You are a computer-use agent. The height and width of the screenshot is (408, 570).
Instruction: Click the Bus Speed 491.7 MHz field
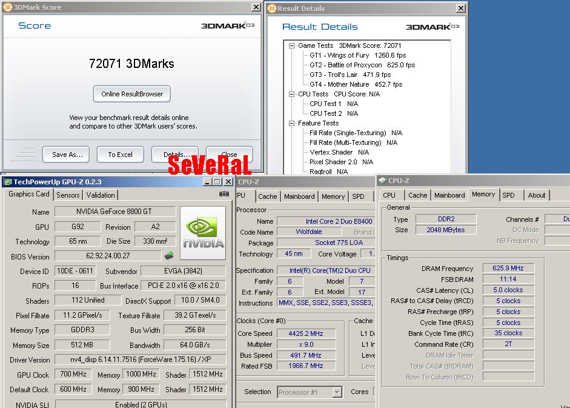(x=306, y=355)
